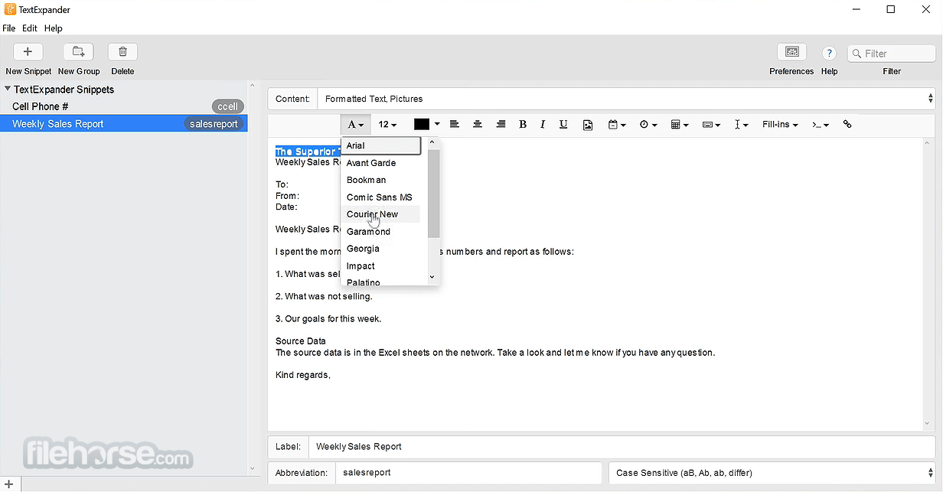Click the New Snippet plus button
The image size is (943, 492).
(x=28, y=52)
